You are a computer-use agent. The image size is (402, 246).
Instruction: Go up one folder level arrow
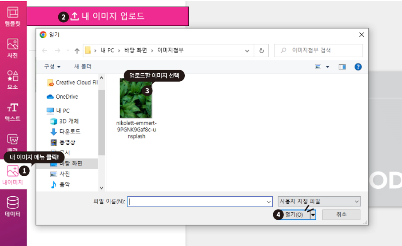pos(77,51)
